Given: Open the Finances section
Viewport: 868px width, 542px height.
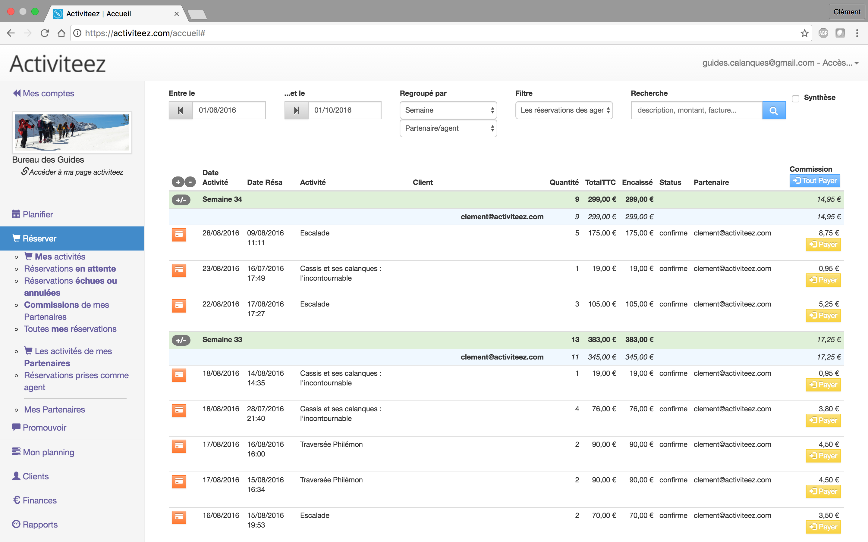Looking at the screenshot, I should coord(34,500).
